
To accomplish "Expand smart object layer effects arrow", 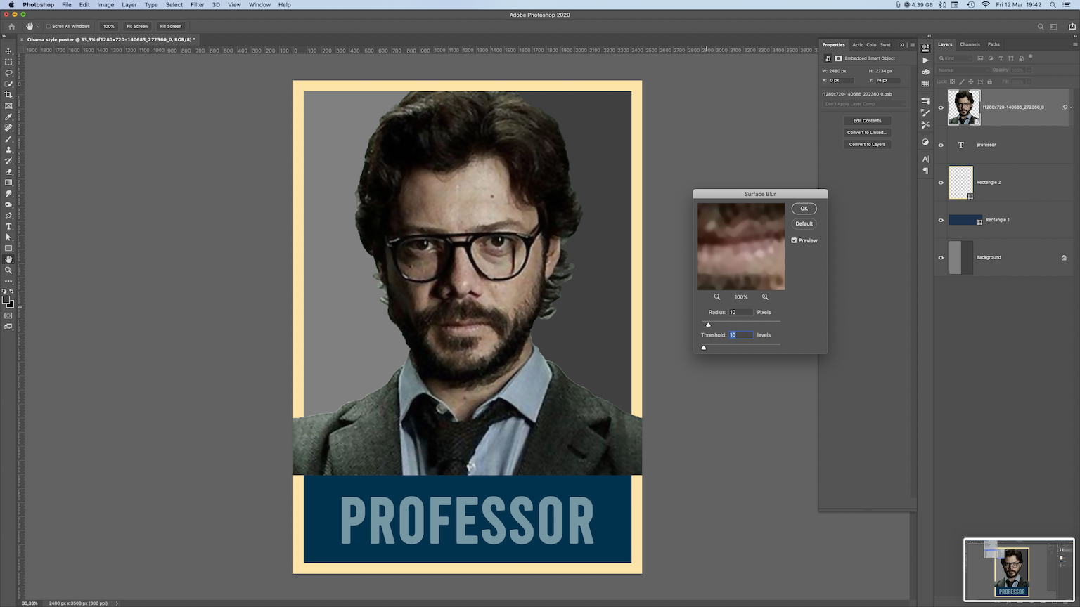I will coord(1071,107).
